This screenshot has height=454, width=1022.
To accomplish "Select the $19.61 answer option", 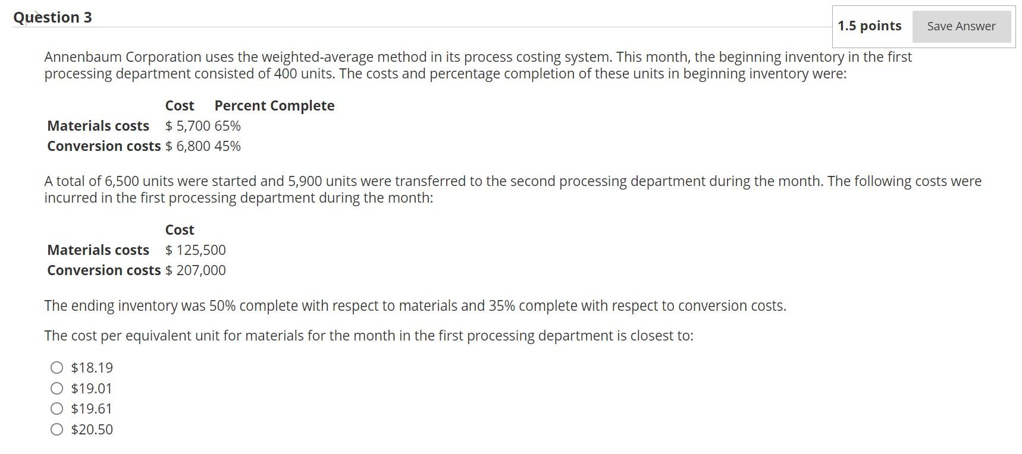I will coord(57,408).
